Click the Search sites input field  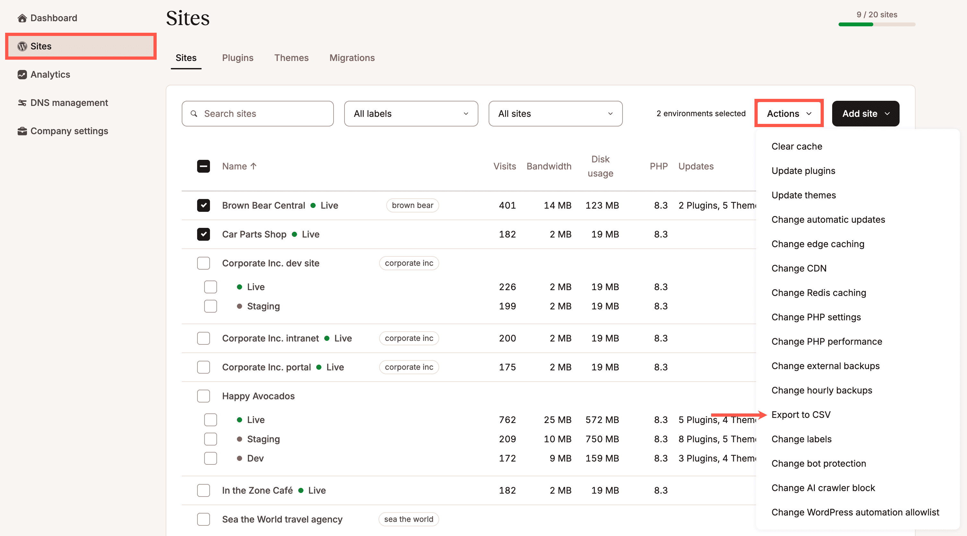(257, 113)
